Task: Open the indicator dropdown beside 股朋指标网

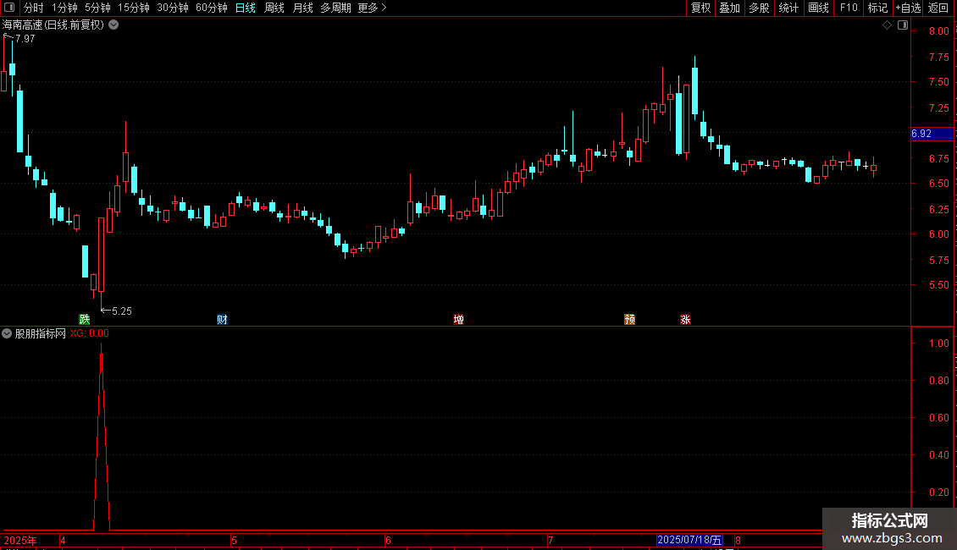Action: click(x=7, y=333)
